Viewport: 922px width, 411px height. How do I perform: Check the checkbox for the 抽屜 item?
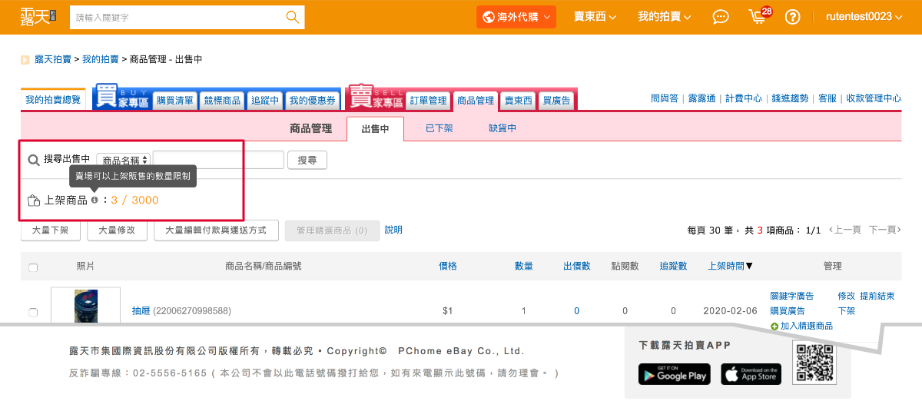click(x=33, y=312)
